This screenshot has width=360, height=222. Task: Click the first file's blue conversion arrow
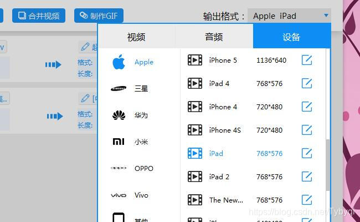[53, 64]
